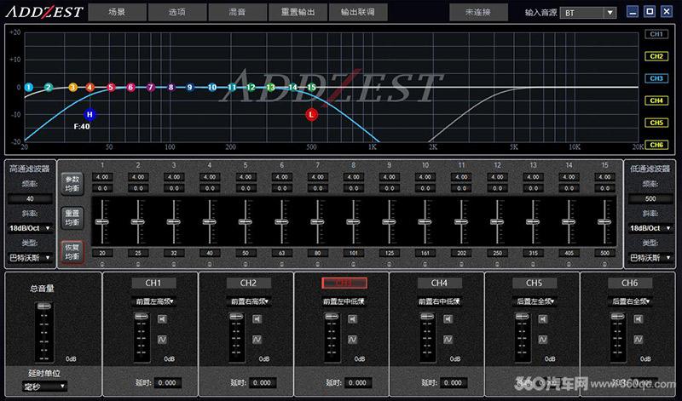Click EQ node 3 on the curve
This screenshot has width=682, height=401.
72,88
